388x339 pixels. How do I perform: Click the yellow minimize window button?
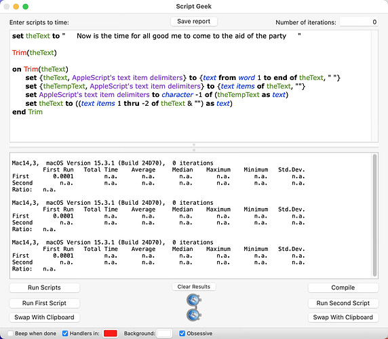[x=16, y=7]
